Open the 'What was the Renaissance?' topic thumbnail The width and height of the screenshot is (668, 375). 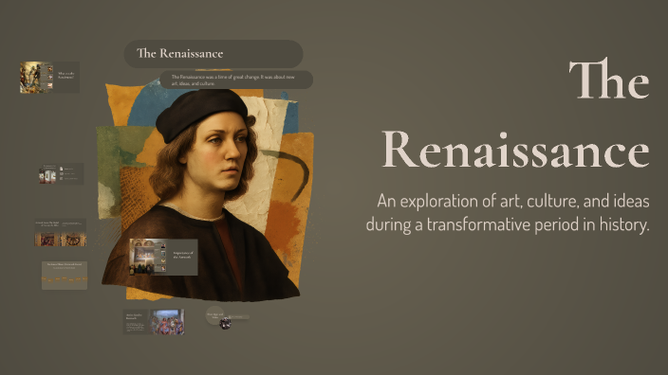(x=49, y=78)
